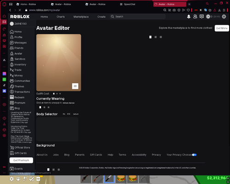Open Charts in Roblox top nav

point(61,17)
